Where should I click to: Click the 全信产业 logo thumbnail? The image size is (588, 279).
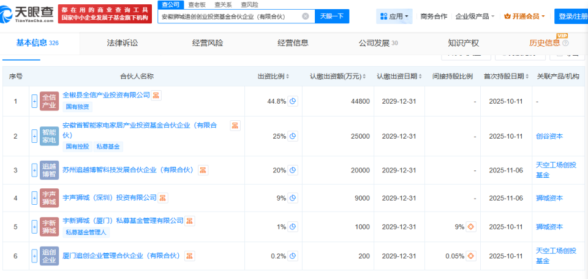pyautogui.click(x=49, y=101)
